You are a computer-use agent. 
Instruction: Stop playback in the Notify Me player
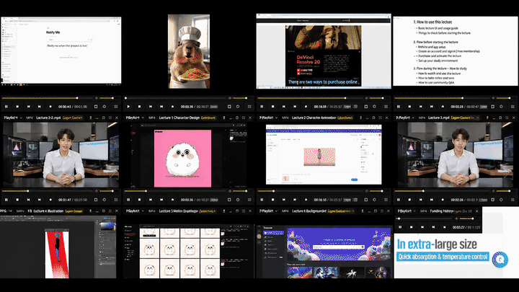(x=17, y=107)
